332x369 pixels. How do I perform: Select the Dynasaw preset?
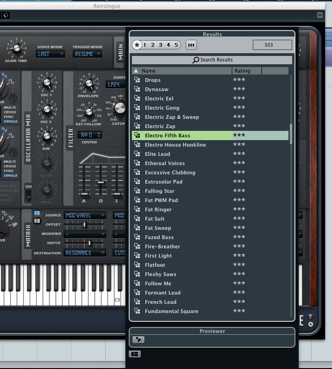(x=210, y=89)
